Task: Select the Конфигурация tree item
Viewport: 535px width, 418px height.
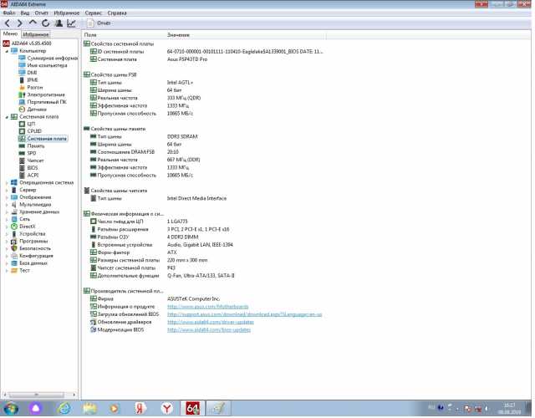Action: click(x=36, y=256)
